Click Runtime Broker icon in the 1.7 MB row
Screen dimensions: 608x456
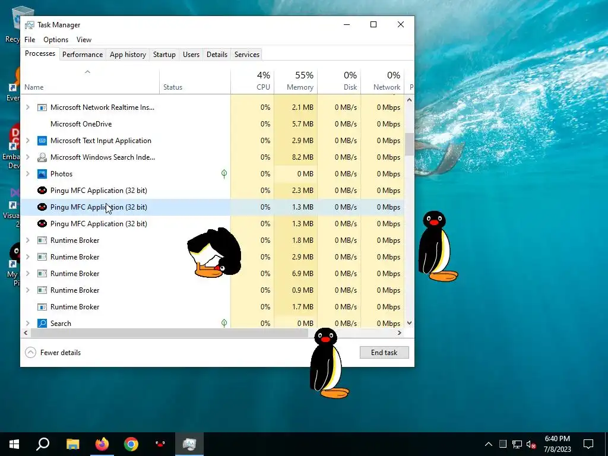tap(42, 307)
